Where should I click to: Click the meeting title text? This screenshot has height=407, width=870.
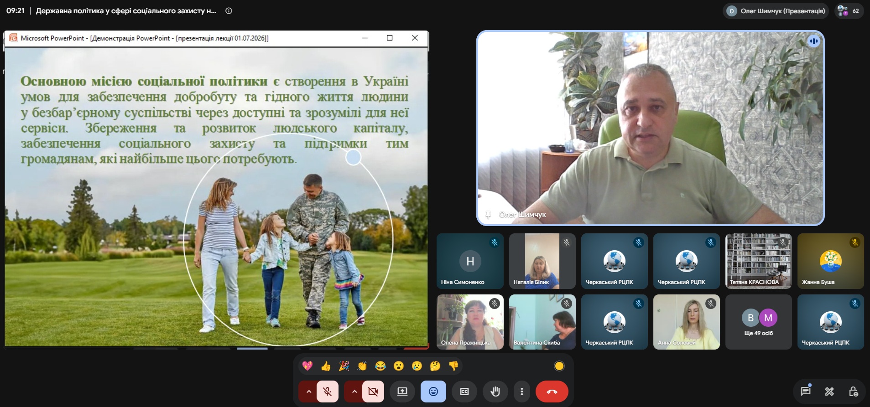point(126,11)
